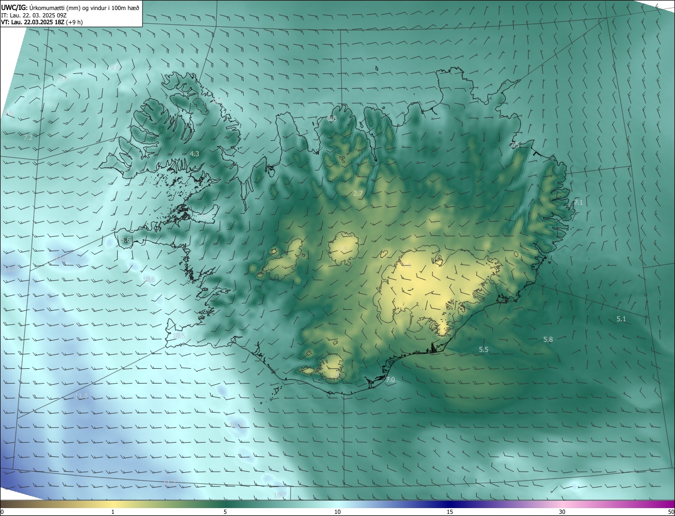Click the 7.1 value on the map

pos(578,203)
